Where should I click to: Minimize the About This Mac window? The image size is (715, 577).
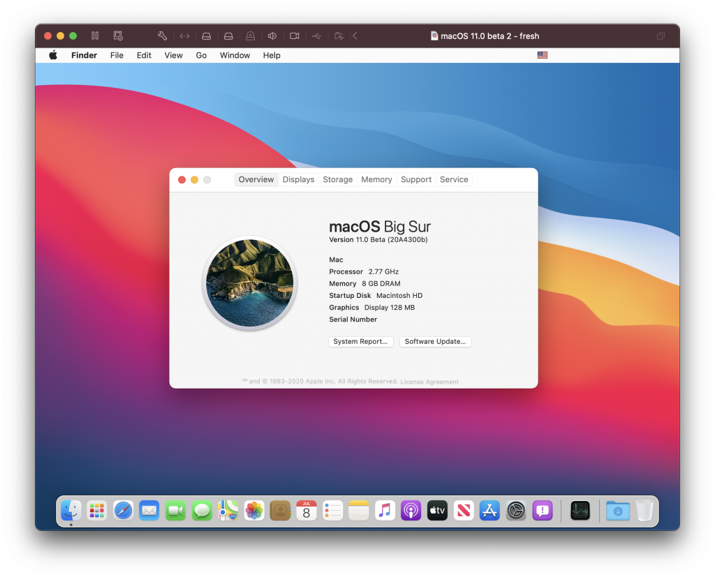(194, 179)
